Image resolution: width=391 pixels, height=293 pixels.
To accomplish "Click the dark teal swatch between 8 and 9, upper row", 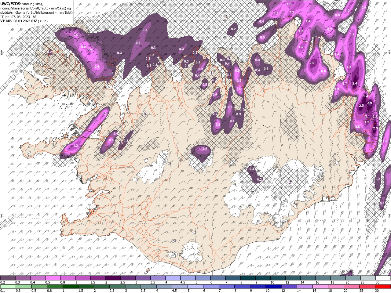I will 248,278.
